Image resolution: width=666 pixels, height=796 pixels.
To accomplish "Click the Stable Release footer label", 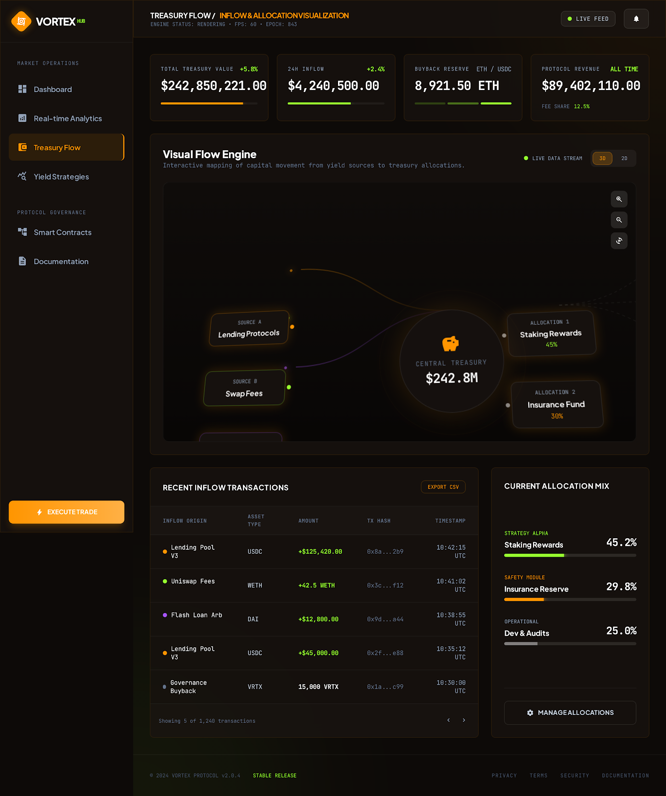I will tap(275, 776).
